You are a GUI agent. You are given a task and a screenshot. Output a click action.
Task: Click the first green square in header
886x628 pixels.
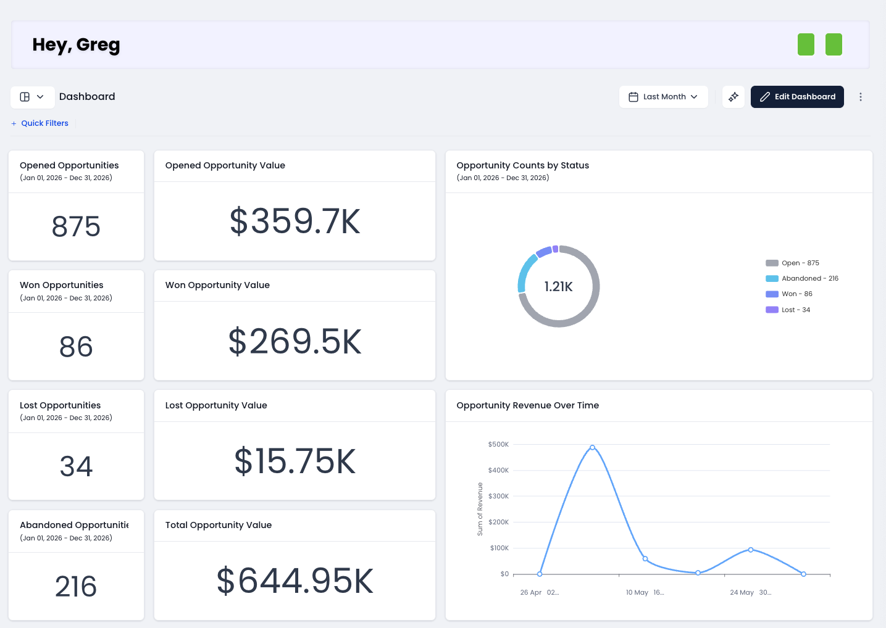click(806, 44)
